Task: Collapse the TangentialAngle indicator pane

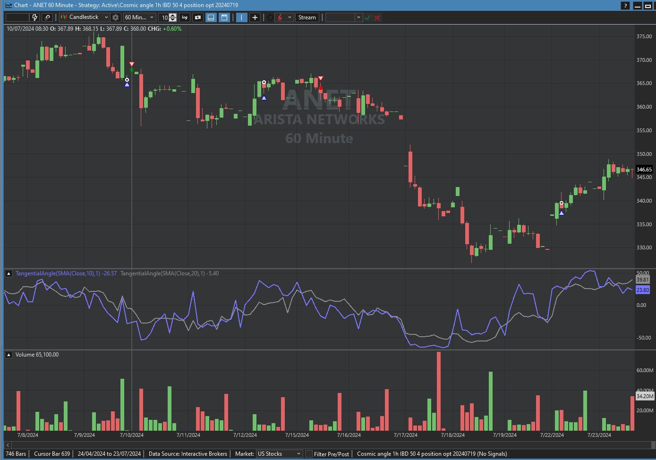Action: (x=9, y=273)
